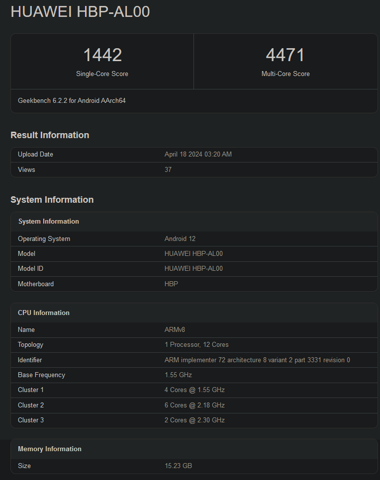Click the Motherboard value HBP
This screenshot has width=380, height=480.
click(x=171, y=284)
